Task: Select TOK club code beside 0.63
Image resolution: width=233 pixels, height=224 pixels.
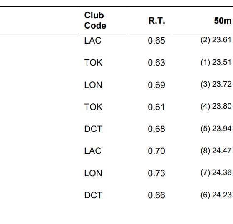Action: tap(93, 62)
